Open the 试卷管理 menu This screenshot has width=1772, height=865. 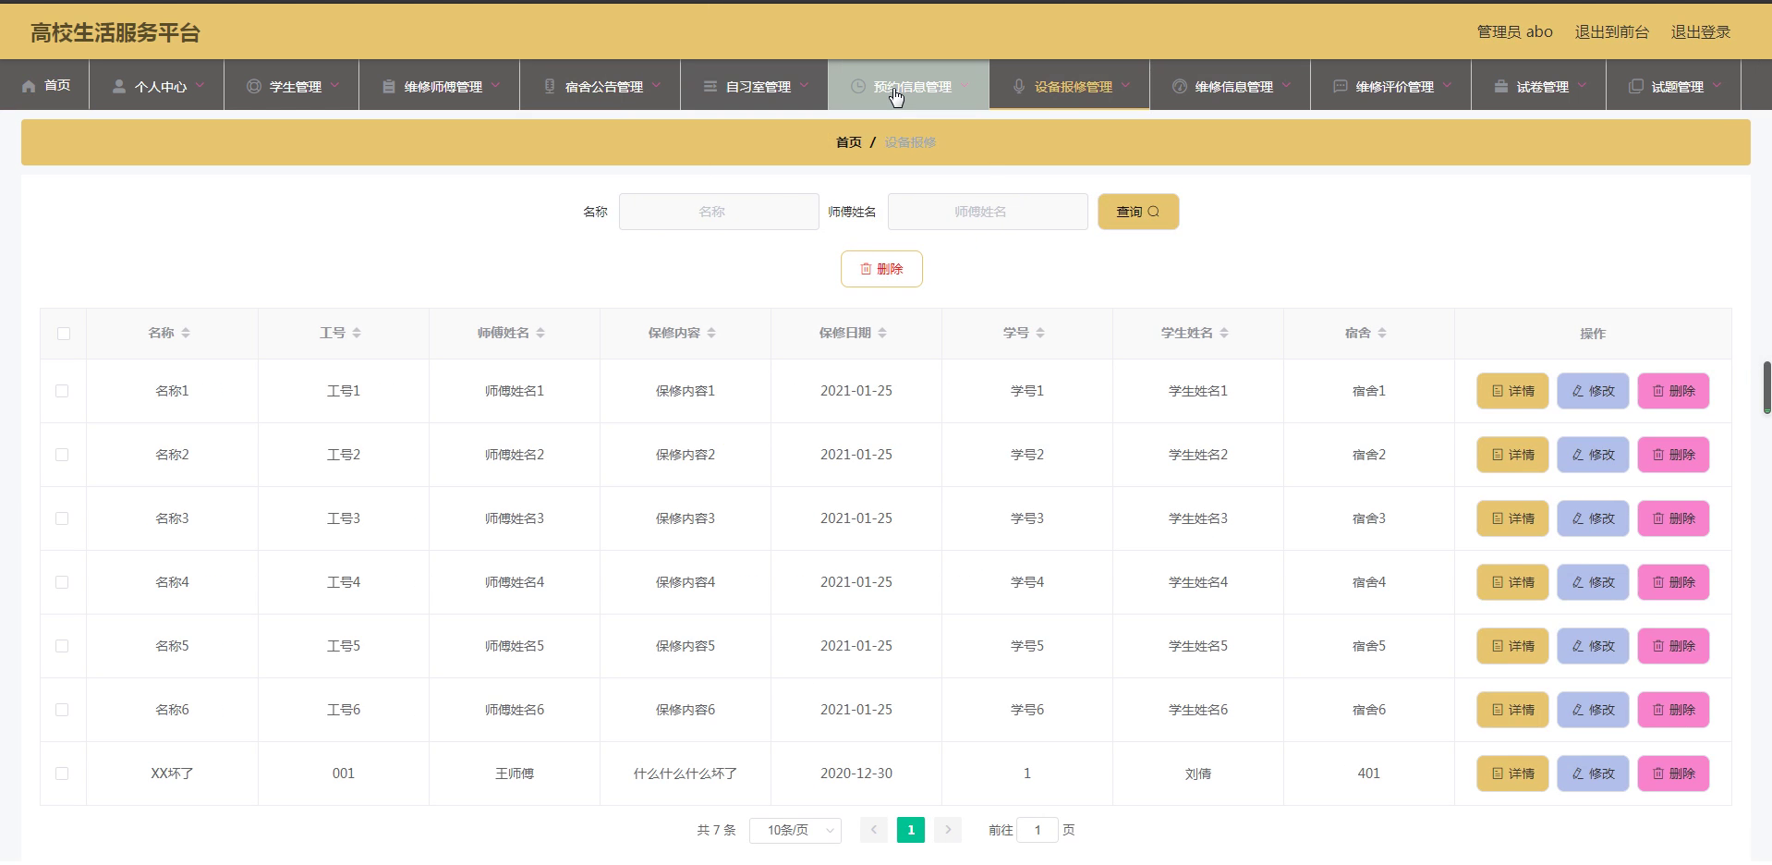(x=1538, y=85)
